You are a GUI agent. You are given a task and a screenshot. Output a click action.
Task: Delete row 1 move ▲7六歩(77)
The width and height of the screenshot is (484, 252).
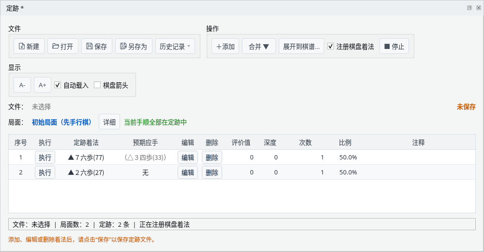pos(212,157)
